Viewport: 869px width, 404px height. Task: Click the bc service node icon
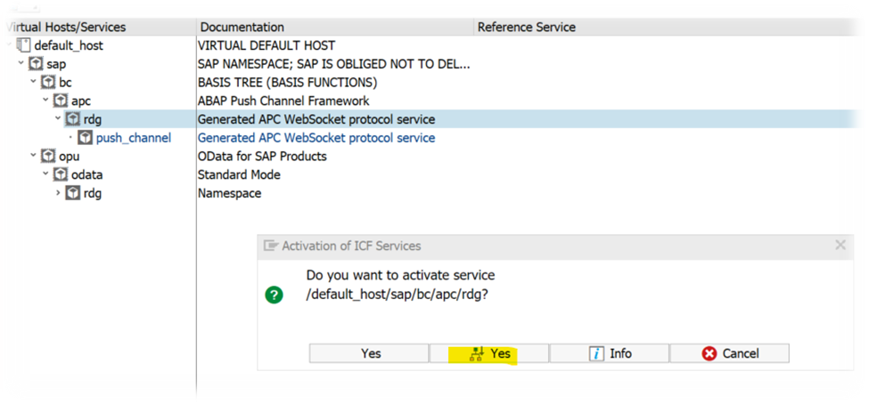(48, 83)
